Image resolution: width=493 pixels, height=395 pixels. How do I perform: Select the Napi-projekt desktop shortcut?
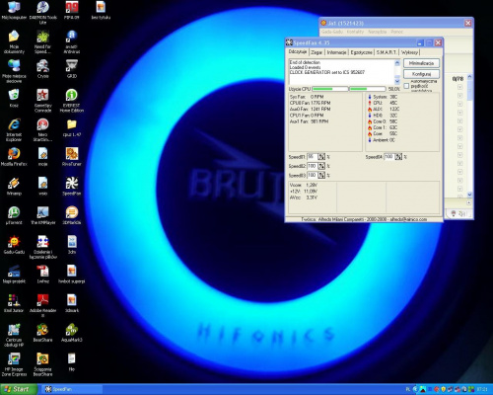pyautogui.click(x=14, y=274)
